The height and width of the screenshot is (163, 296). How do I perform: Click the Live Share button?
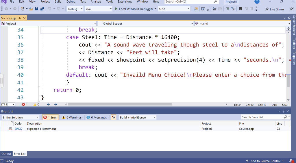274,9
